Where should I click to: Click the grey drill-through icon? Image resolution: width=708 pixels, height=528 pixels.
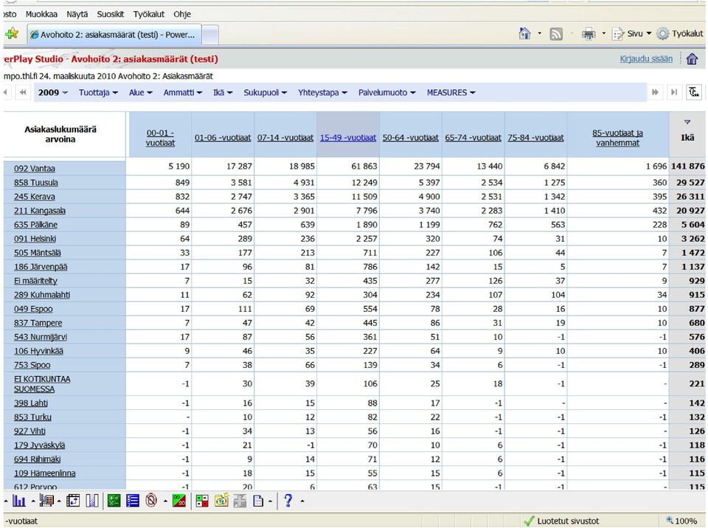coord(240,501)
